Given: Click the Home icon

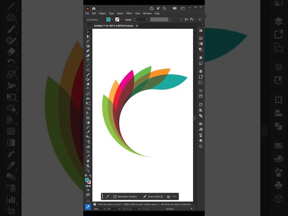Looking at the screenshot, I should [x=94, y=9].
